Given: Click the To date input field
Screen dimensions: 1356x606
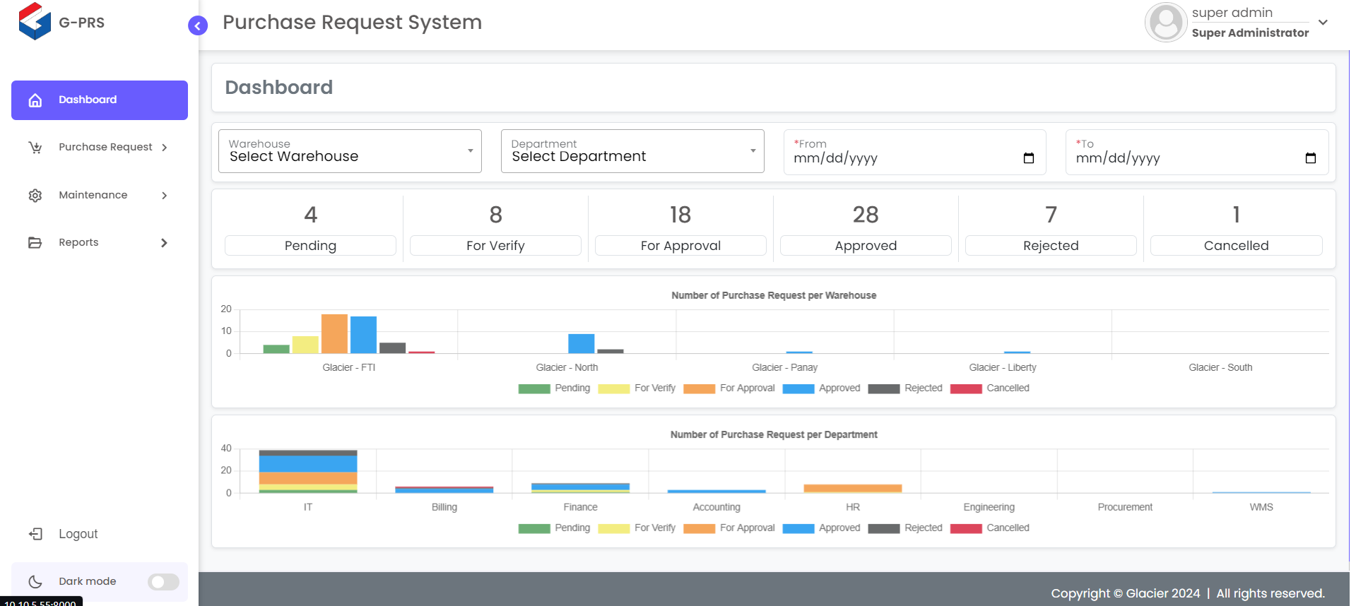Looking at the screenshot, I should (x=1197, y=152).
